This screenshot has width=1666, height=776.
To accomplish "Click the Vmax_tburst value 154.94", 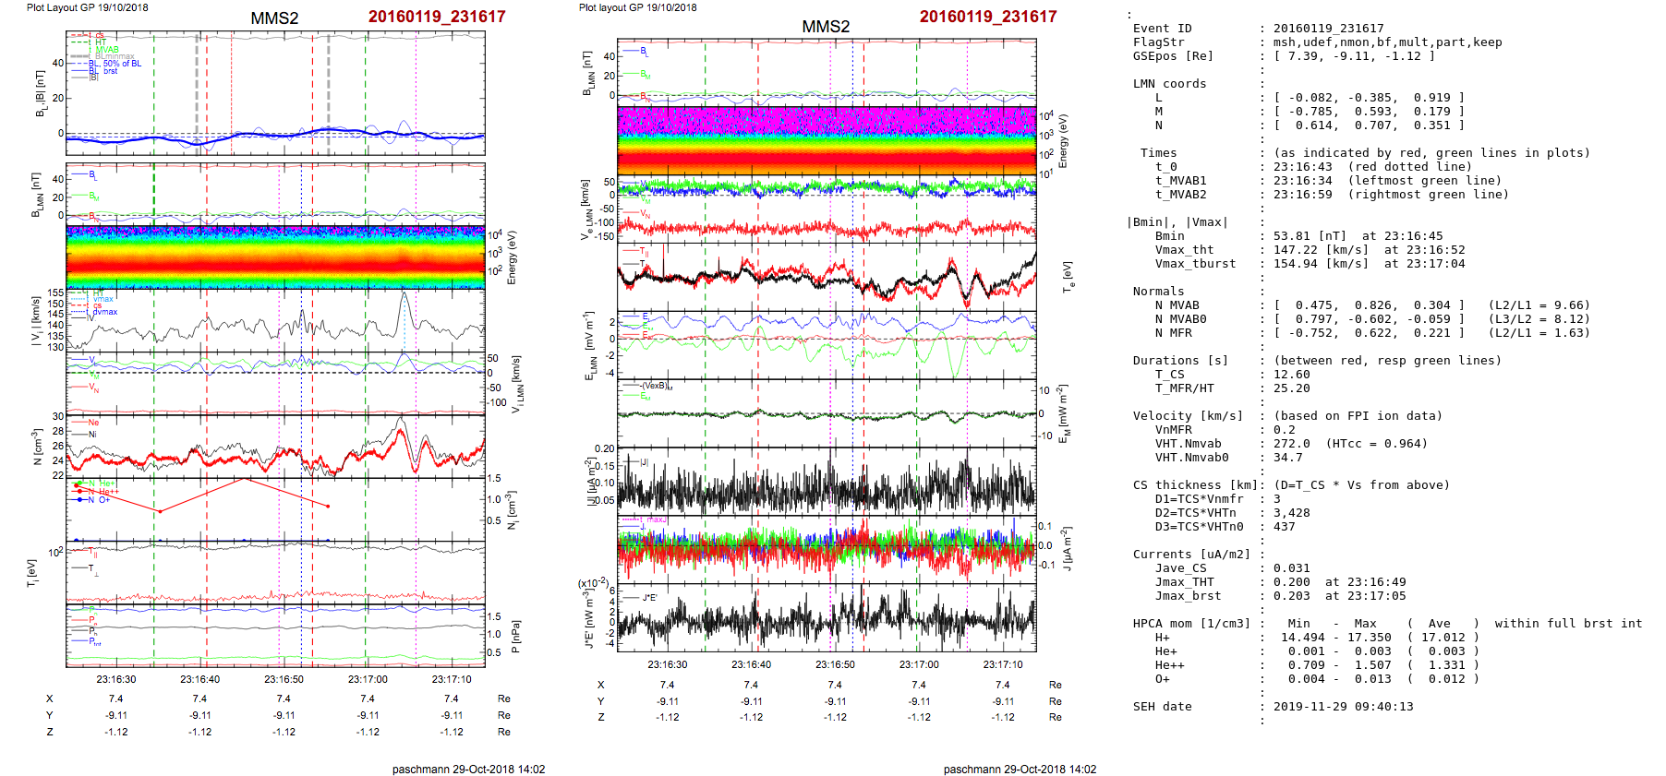I will pyautogui.click(x=1298, y=264).
